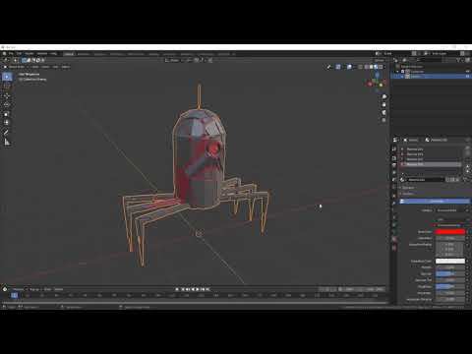Image resolution: width=472 pixels, height=354 pixels.
Task: Select the Transform tool
Action: [x=7, y=123]
